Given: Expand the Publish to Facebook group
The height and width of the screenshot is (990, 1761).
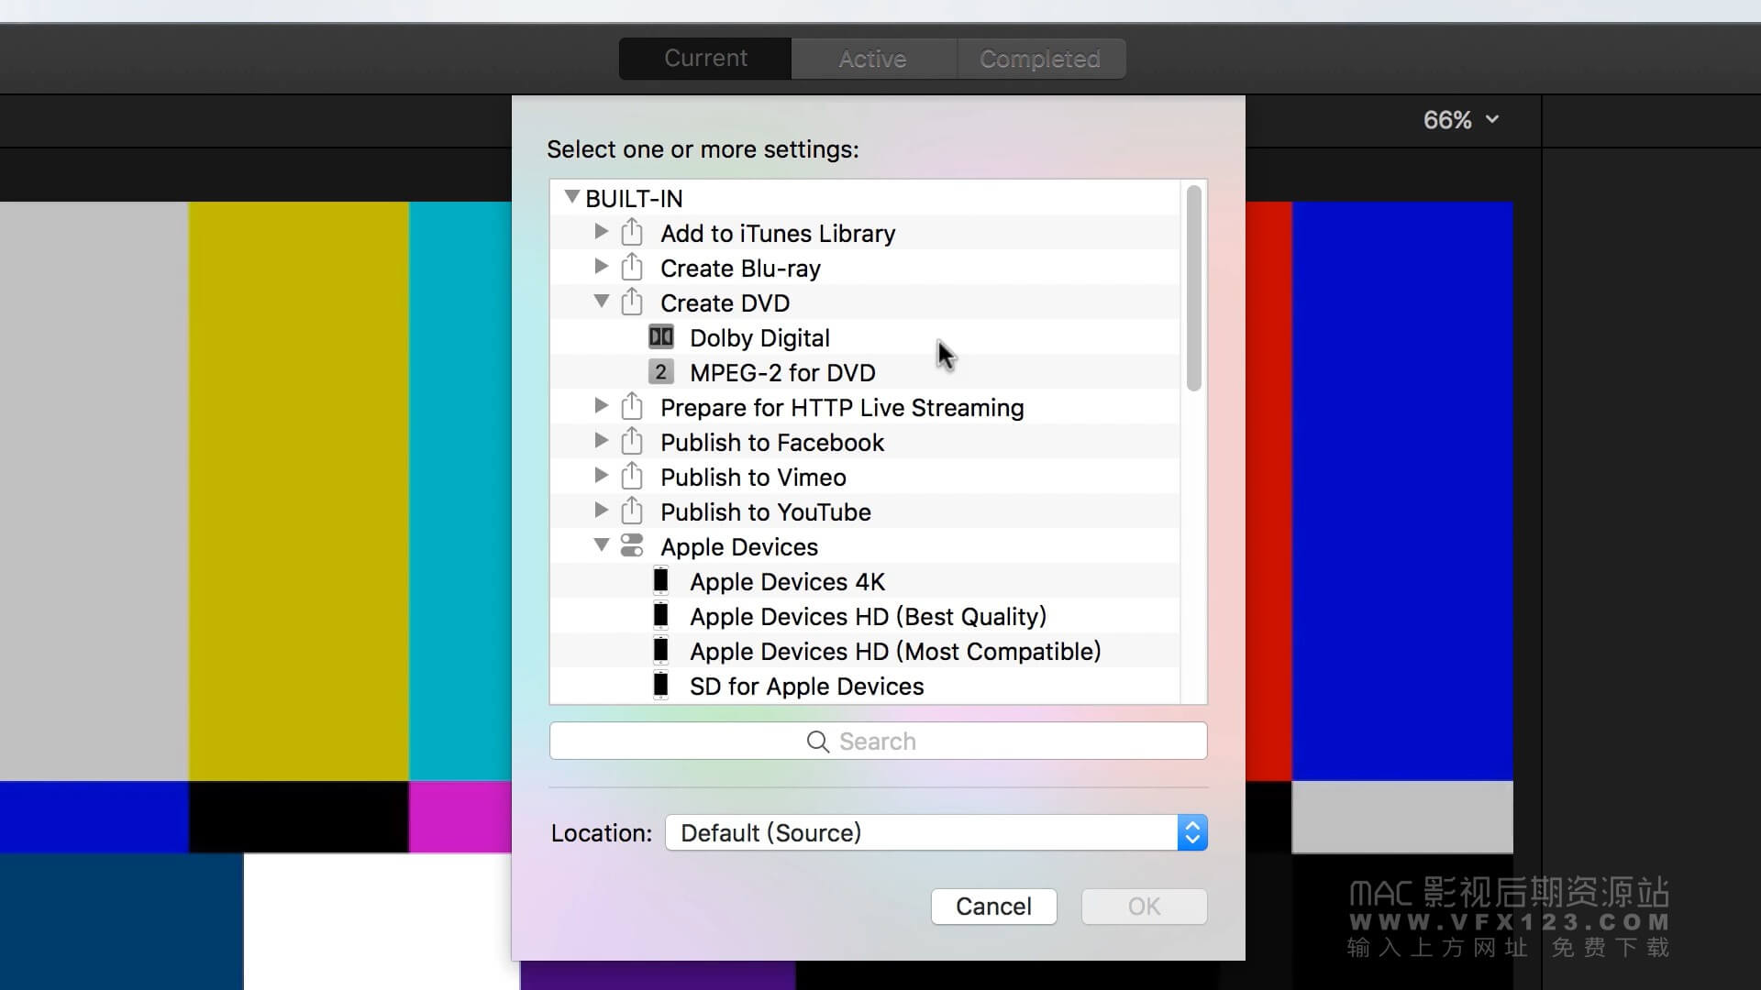Looking at the screenshot, I should click(x=601, y=441).
